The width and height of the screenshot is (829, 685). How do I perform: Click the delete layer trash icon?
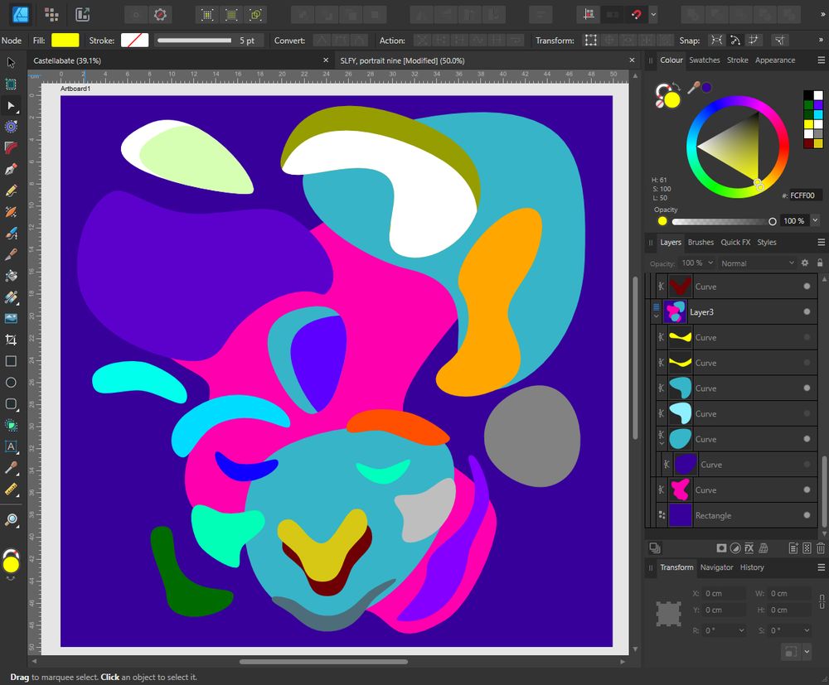[820, 548]
